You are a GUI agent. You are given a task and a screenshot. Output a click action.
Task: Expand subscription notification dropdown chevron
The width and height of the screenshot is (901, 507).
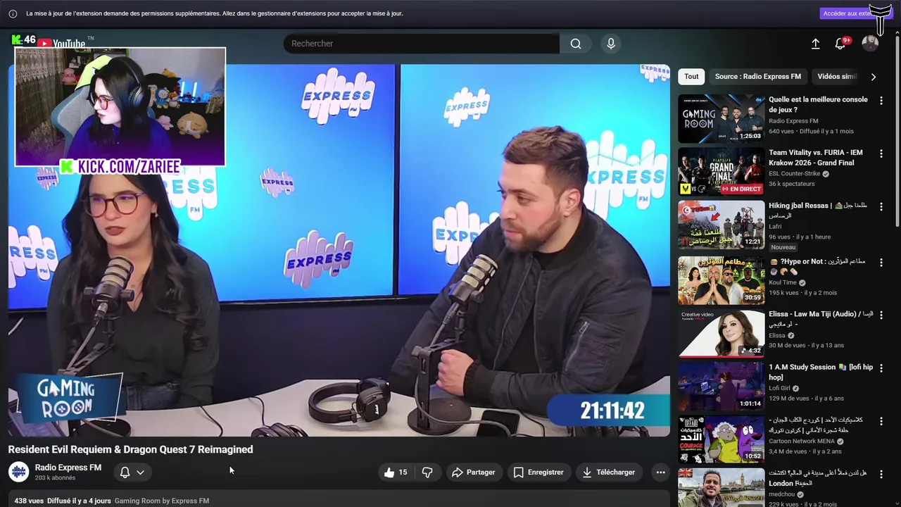(140, 472)
